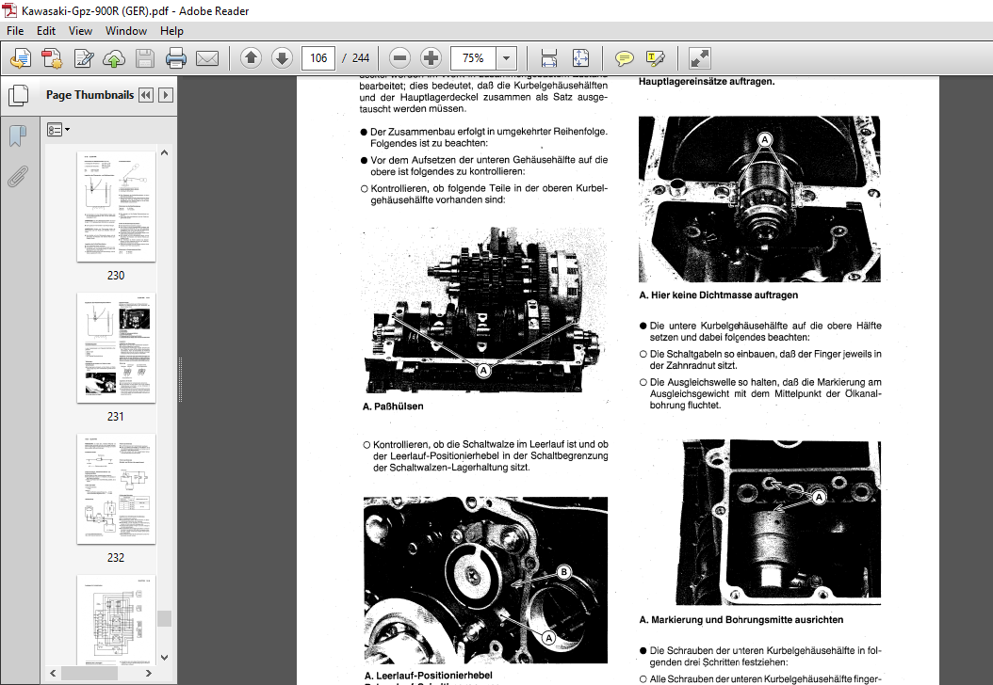This screenshot has width=993, height=685.
Task: Click the Convert file to PDF icon
Action: click(52, 59)
